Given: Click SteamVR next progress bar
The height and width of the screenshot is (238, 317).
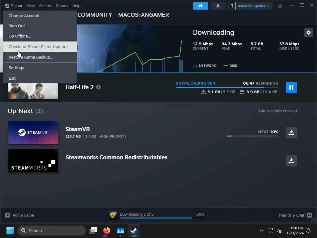Looking at the screenshot, I should [253, 136].
